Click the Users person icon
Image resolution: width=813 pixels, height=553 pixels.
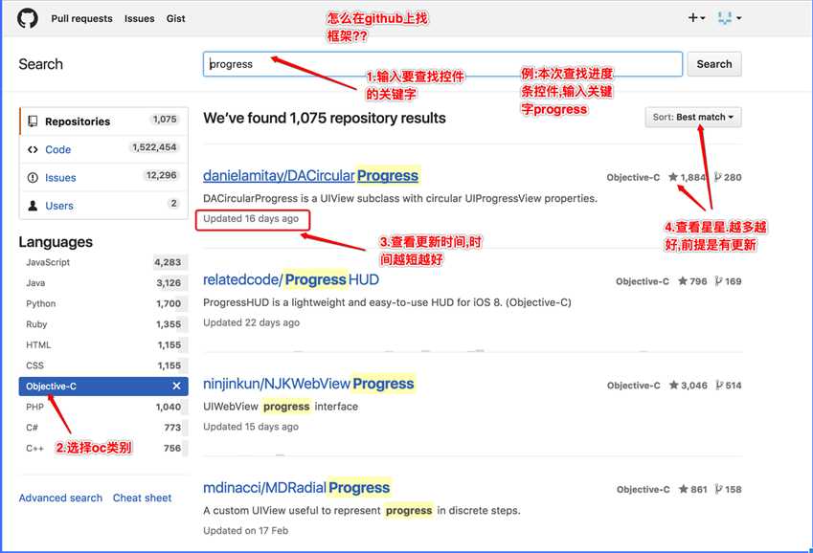point(33,206)
